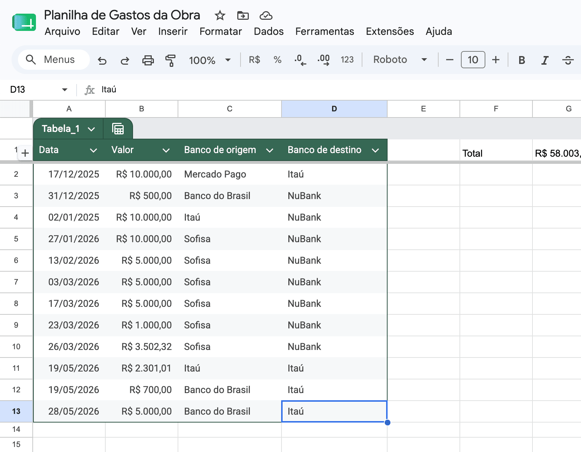Format as percent
Image resolution: width=581 pixels, height=452 pixels.
coord(277,60)
